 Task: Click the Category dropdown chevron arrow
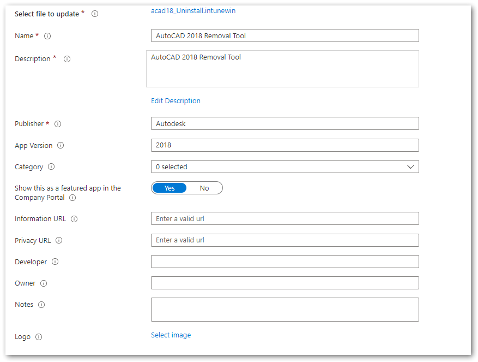(411, 167)
